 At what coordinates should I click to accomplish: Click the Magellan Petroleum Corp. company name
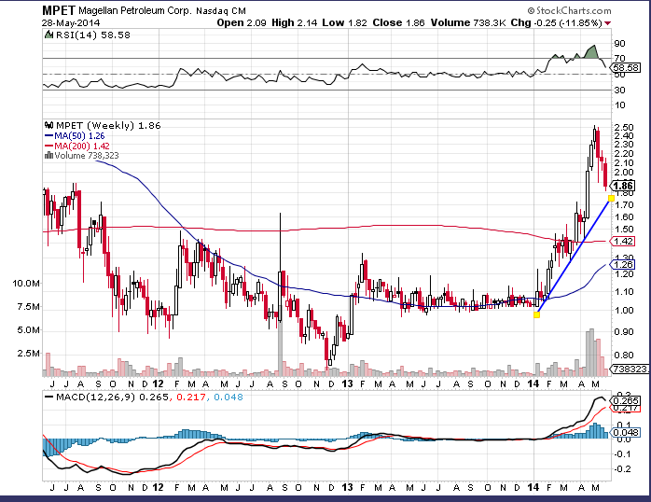pyautogui.click(x=135, y=11)
